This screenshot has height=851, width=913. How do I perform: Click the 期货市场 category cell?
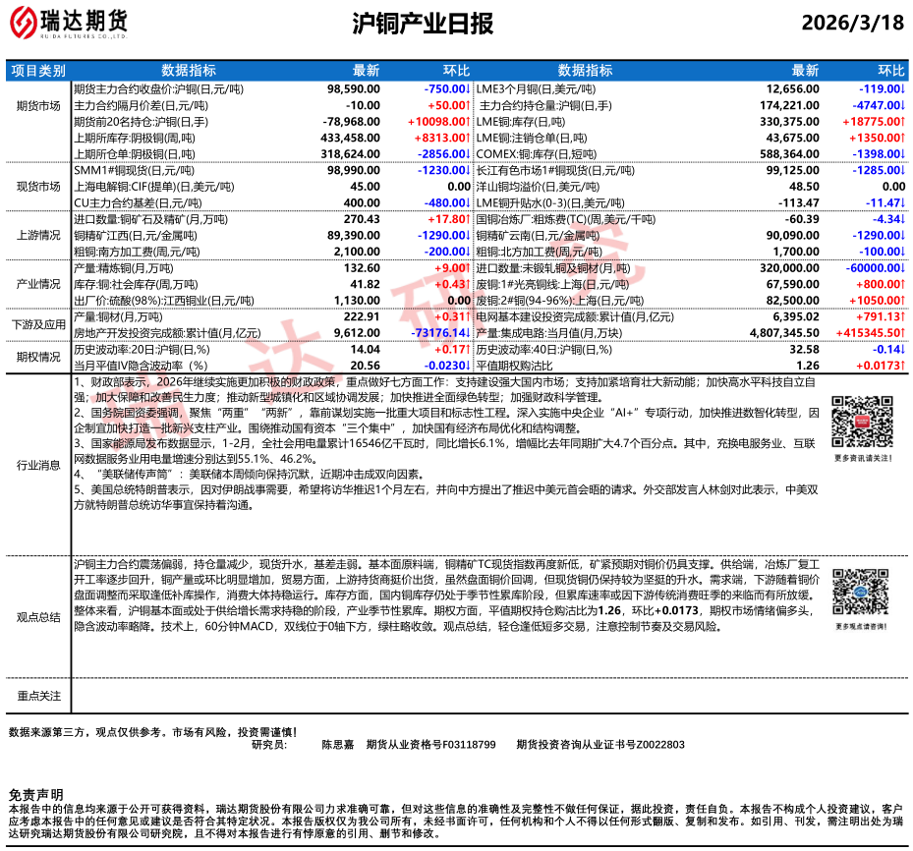(38, 105)
